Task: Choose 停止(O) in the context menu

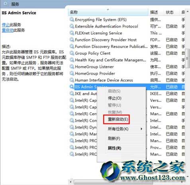Action: point(115,98)
